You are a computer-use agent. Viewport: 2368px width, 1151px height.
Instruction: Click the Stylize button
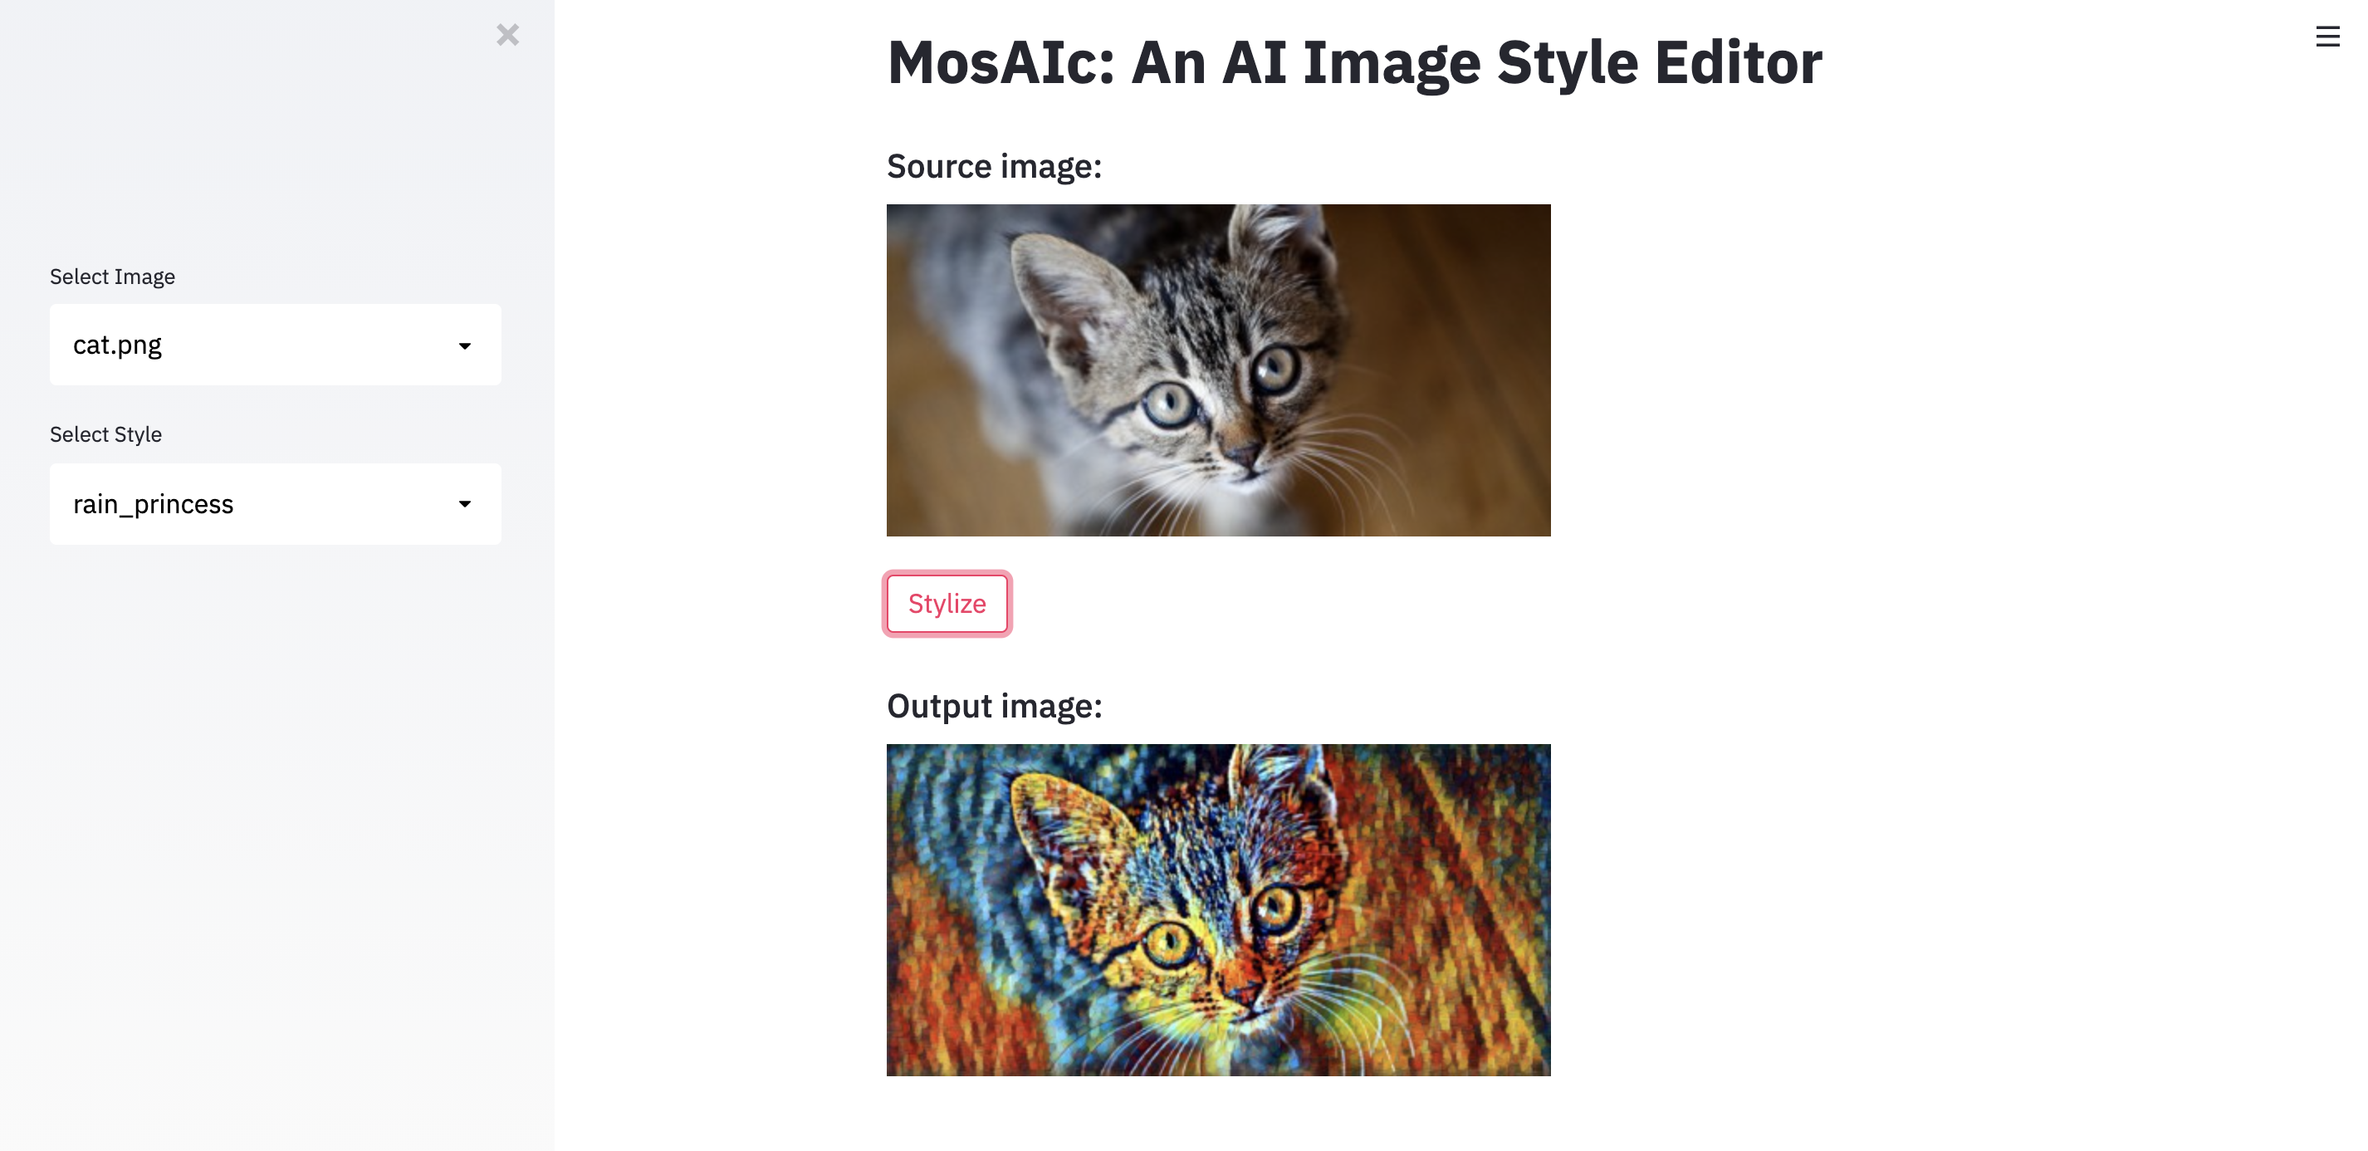click(947, 604)
